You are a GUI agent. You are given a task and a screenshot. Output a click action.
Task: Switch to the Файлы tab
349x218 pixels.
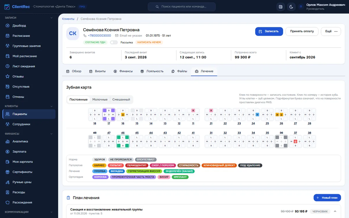[179, 71]
